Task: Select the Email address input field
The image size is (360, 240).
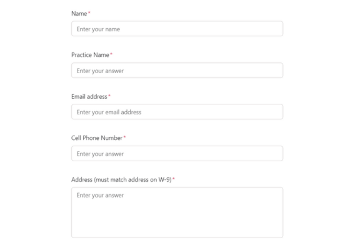Action: (177, 112)
